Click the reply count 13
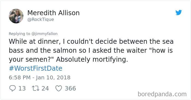 22,88
